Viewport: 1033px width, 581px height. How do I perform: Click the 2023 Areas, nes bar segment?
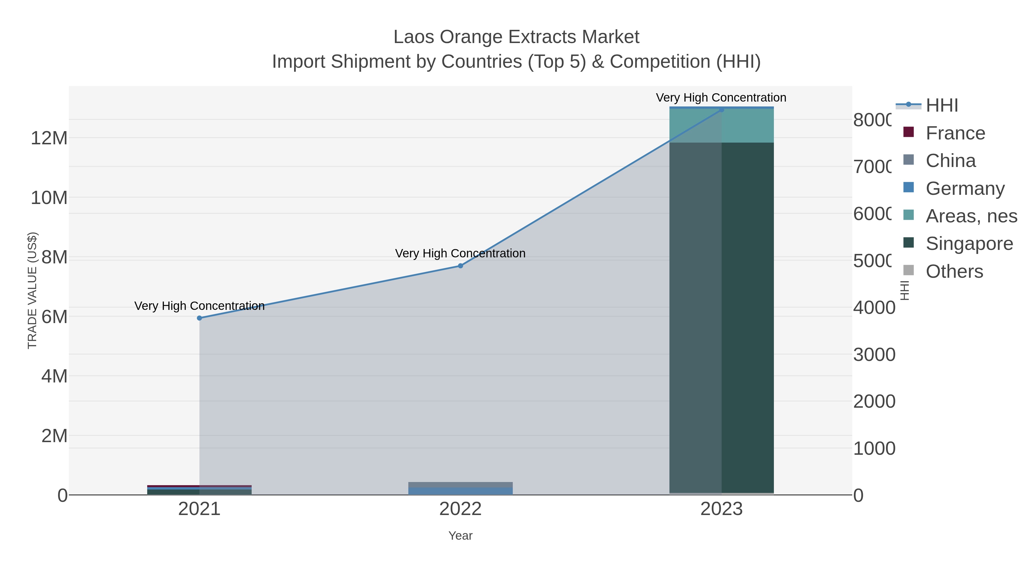click(x=721, y=125)
